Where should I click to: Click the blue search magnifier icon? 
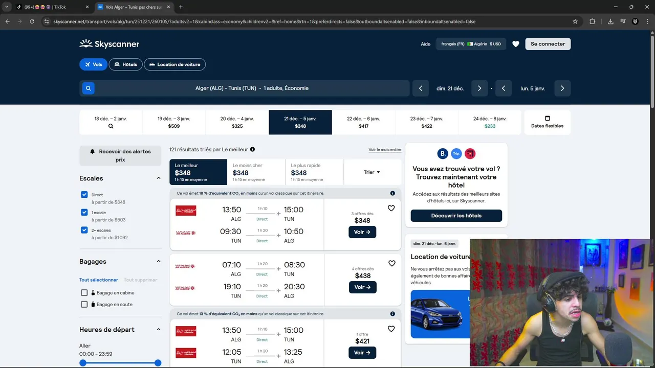88,88
